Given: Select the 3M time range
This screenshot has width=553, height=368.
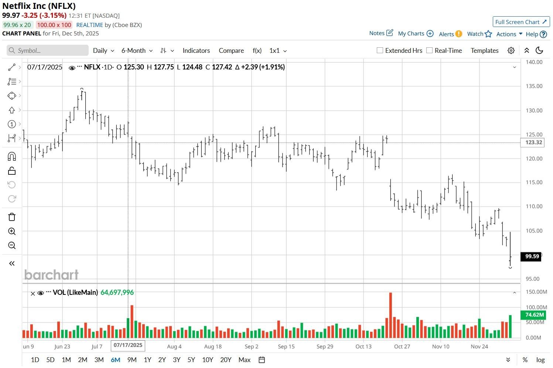Looking at the screenshot, I should coord(99,360).
